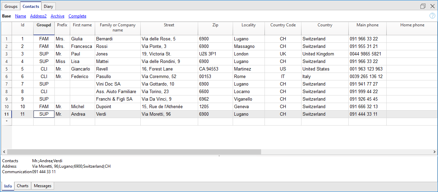438x192 pixels.
Task: Select row 5 header
Action: coord(7,69)
